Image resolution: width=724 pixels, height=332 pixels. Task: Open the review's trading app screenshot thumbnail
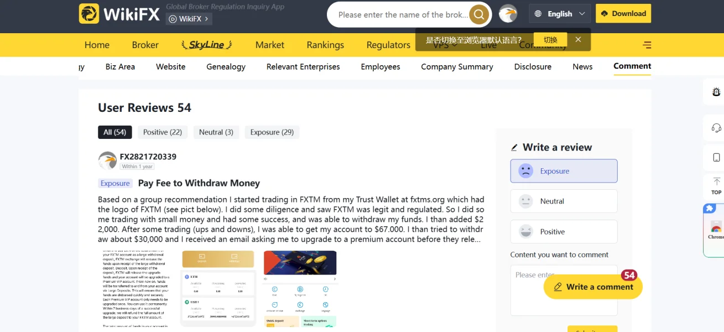[300, 289]
